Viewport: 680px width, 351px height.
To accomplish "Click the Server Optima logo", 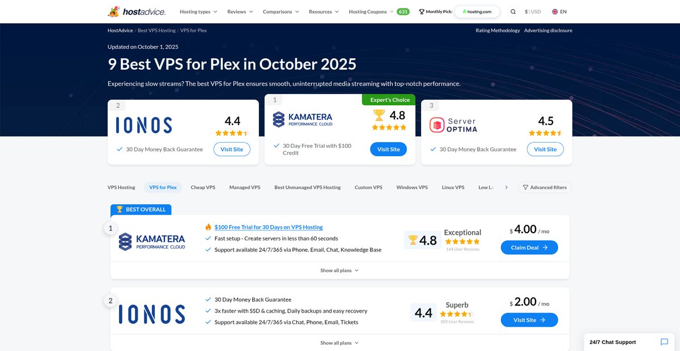I will coord(453,125).
